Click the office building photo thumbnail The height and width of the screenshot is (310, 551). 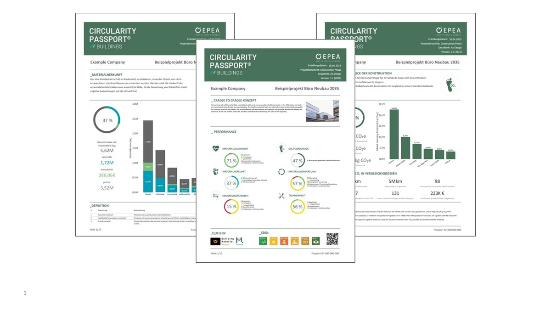click(x=322, y=110)
